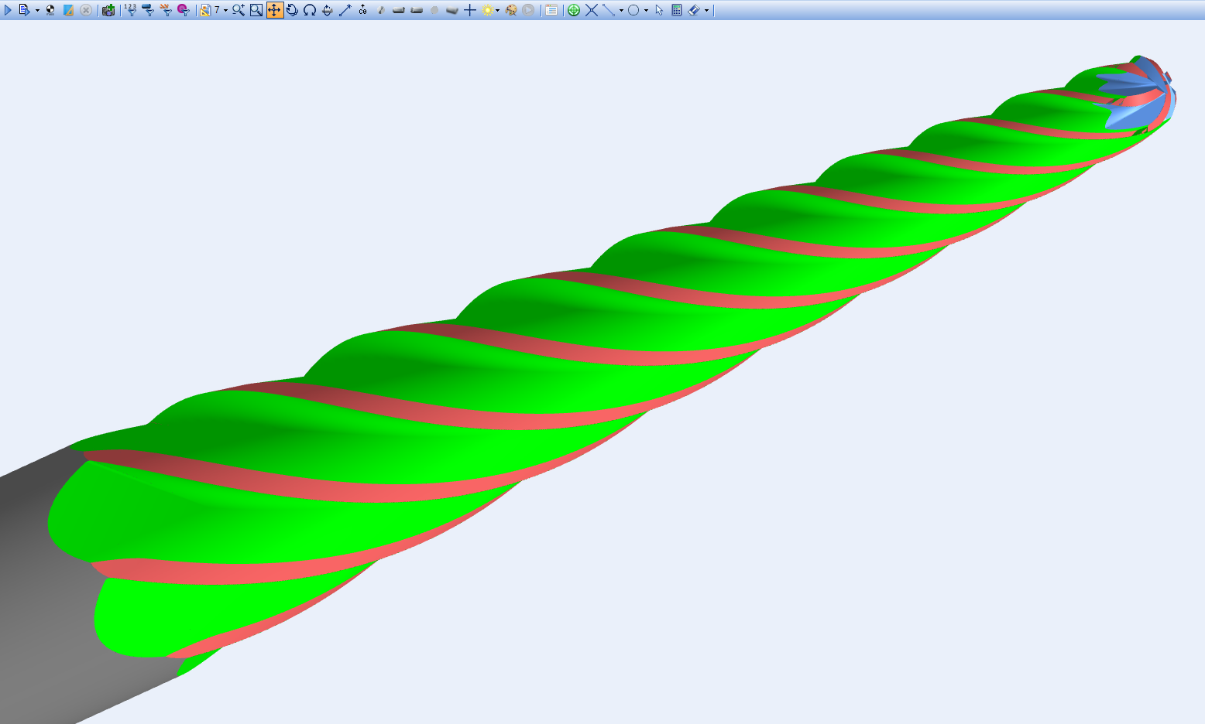Expand the dropdown next to view number 7
This screenshot has height=724, width=1205.
coord(225,11)
